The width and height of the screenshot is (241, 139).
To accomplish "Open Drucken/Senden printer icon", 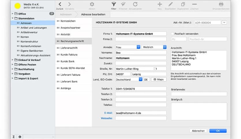I will click(221, 4).
